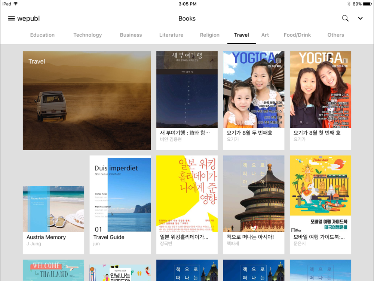Open the 안녕, 나는 제주도야 book cover
The height and width of the screenshot is (281, 374).
pos(120,272)
